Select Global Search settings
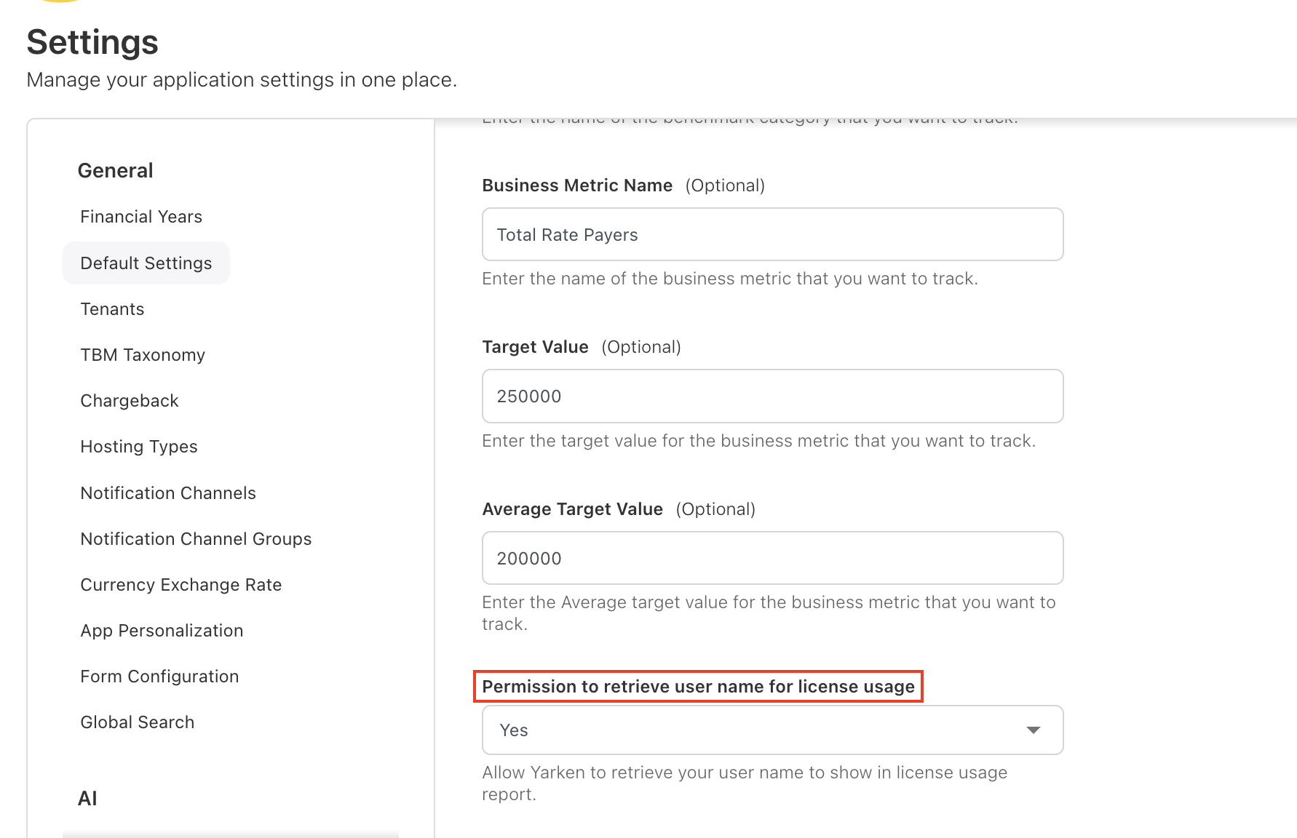Viewport: 1297px width, 838px height. tap(138, 722)
